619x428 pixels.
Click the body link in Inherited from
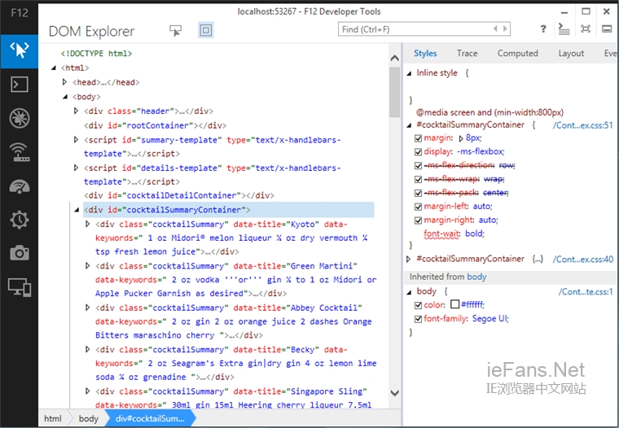(476, 277)
